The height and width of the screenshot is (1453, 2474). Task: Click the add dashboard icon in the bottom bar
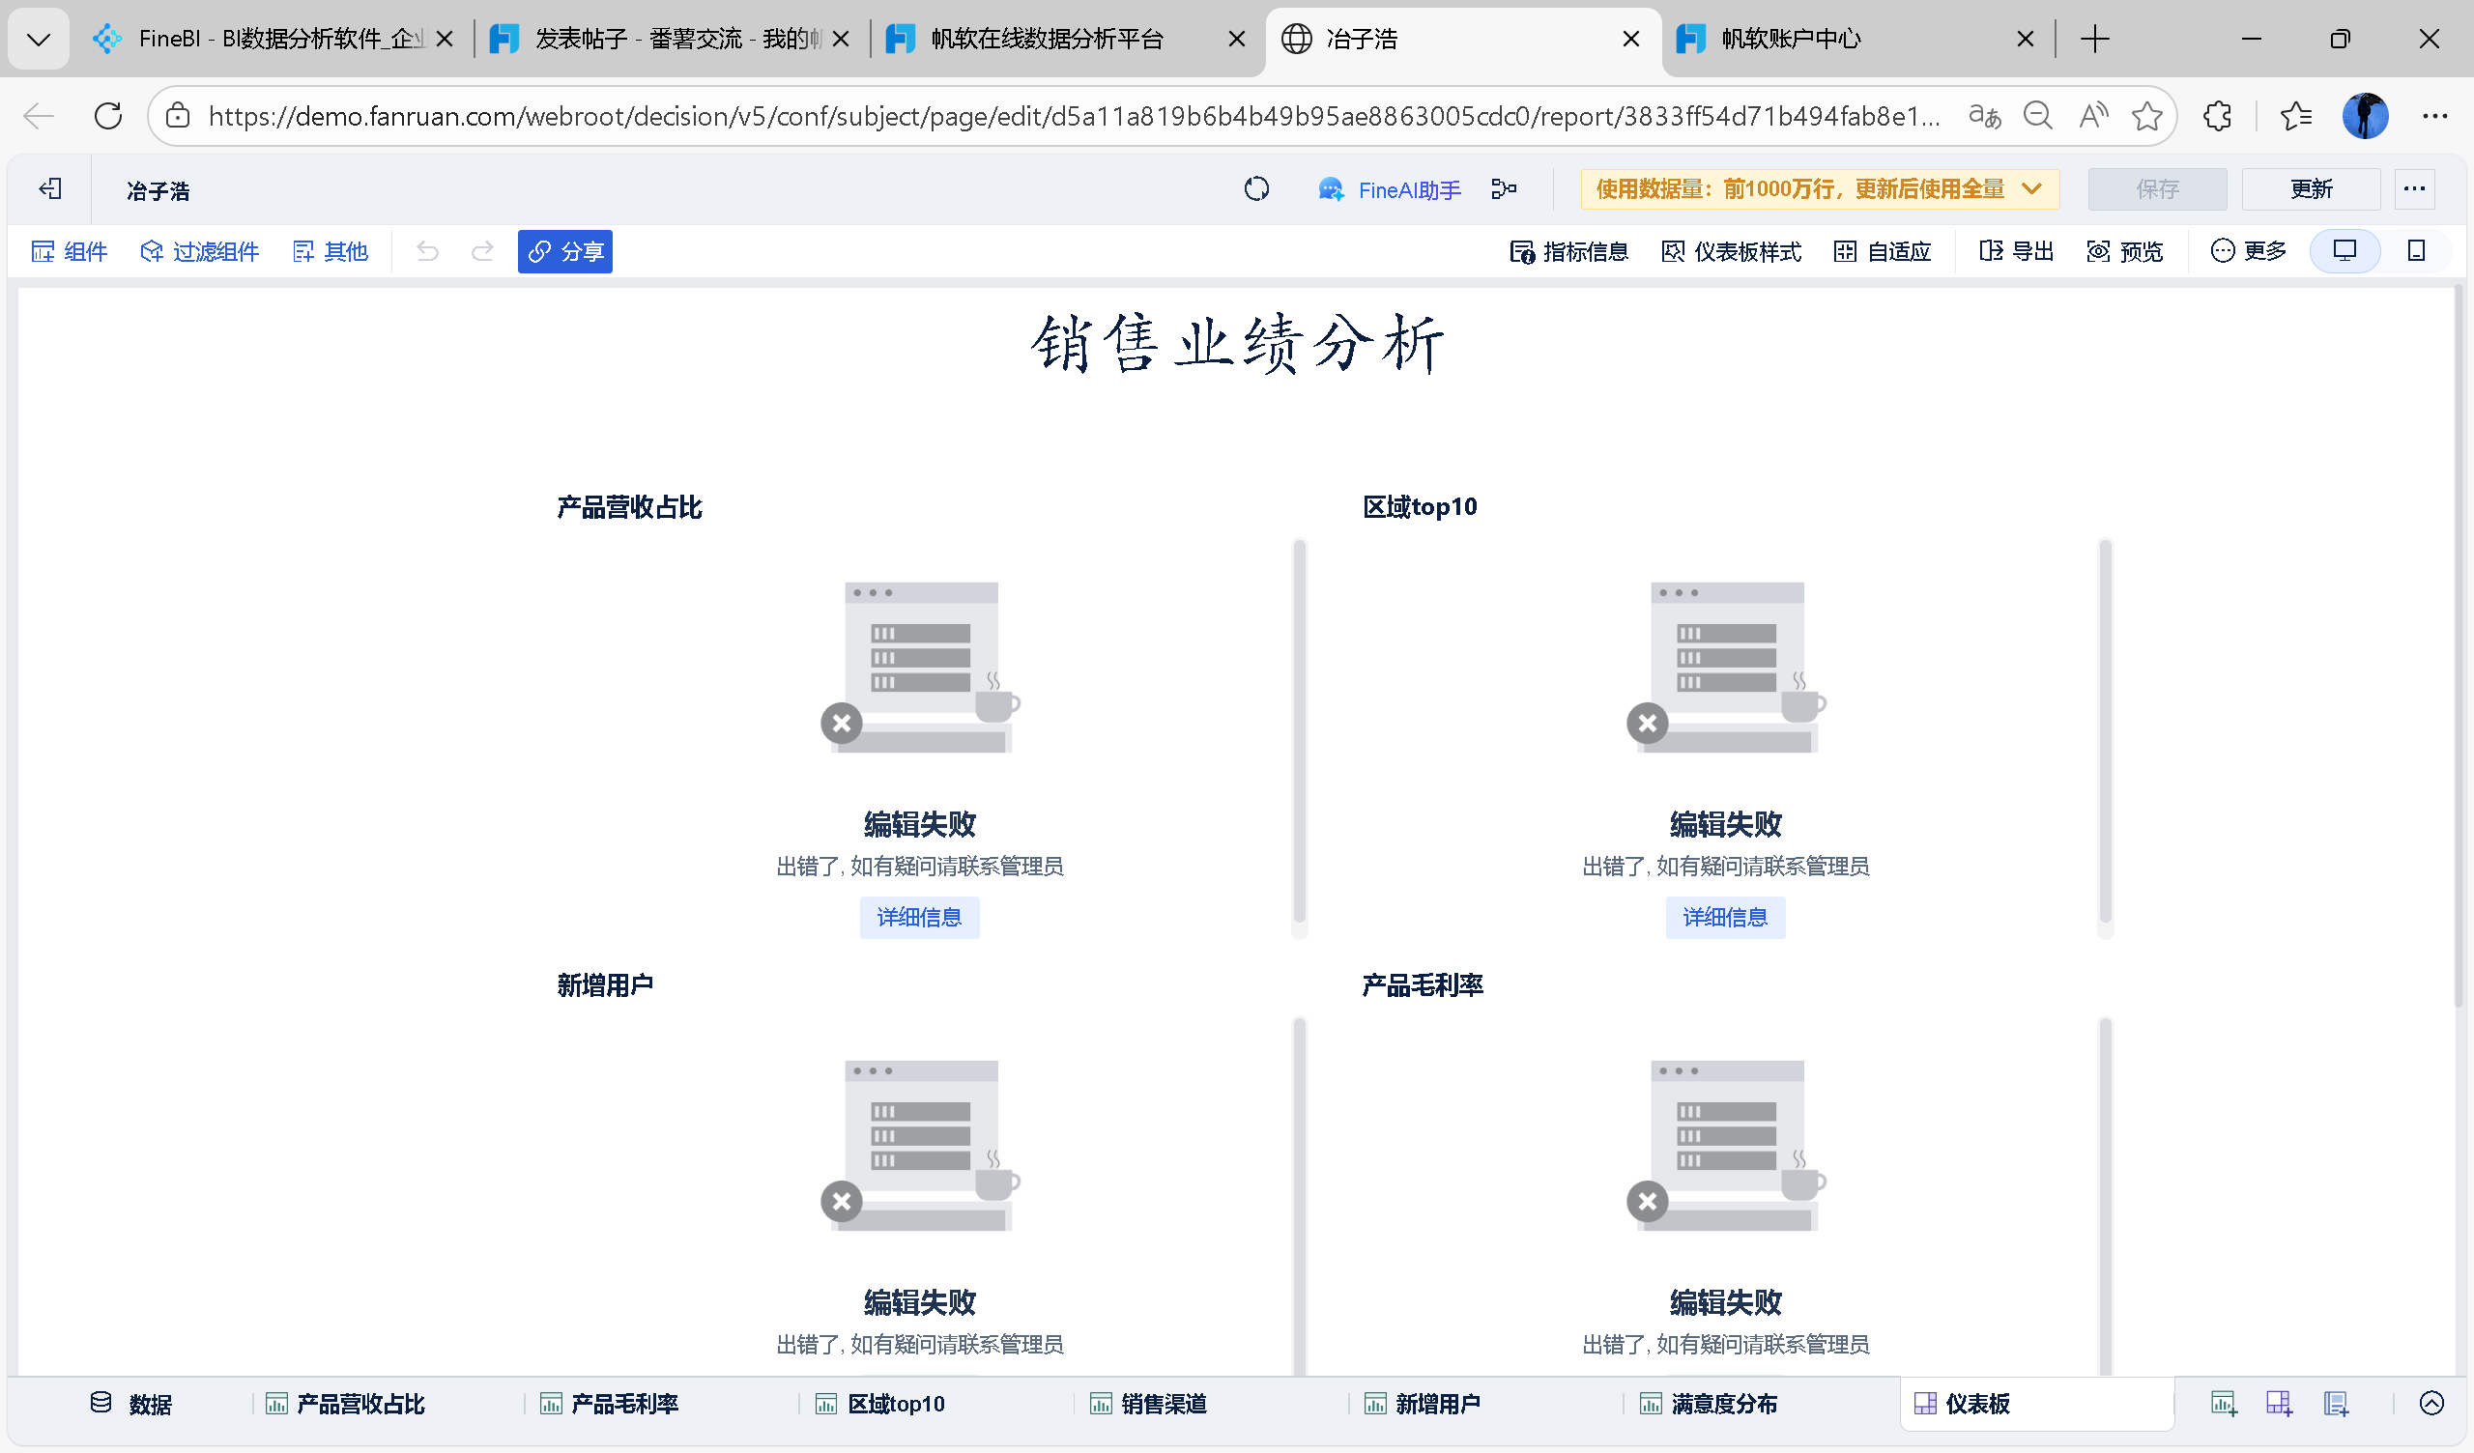2279,1404
